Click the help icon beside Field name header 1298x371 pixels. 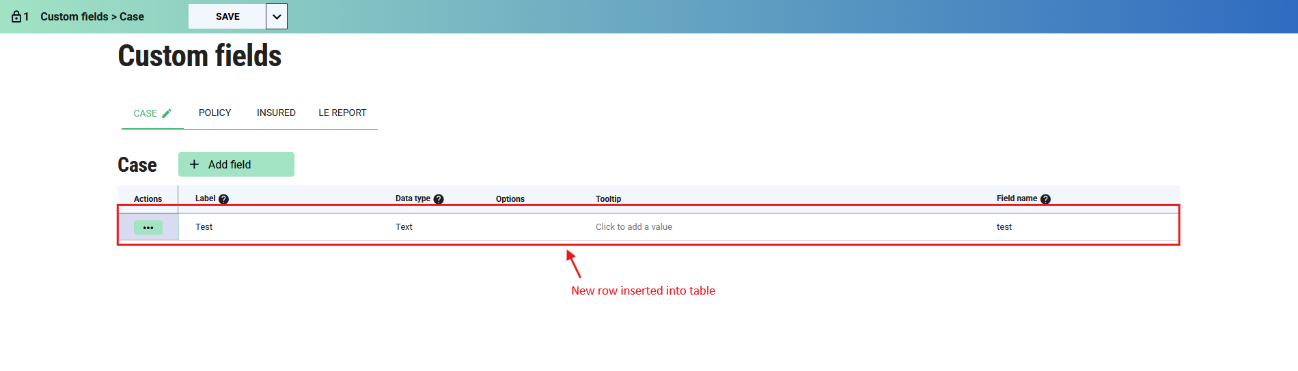1045,199
